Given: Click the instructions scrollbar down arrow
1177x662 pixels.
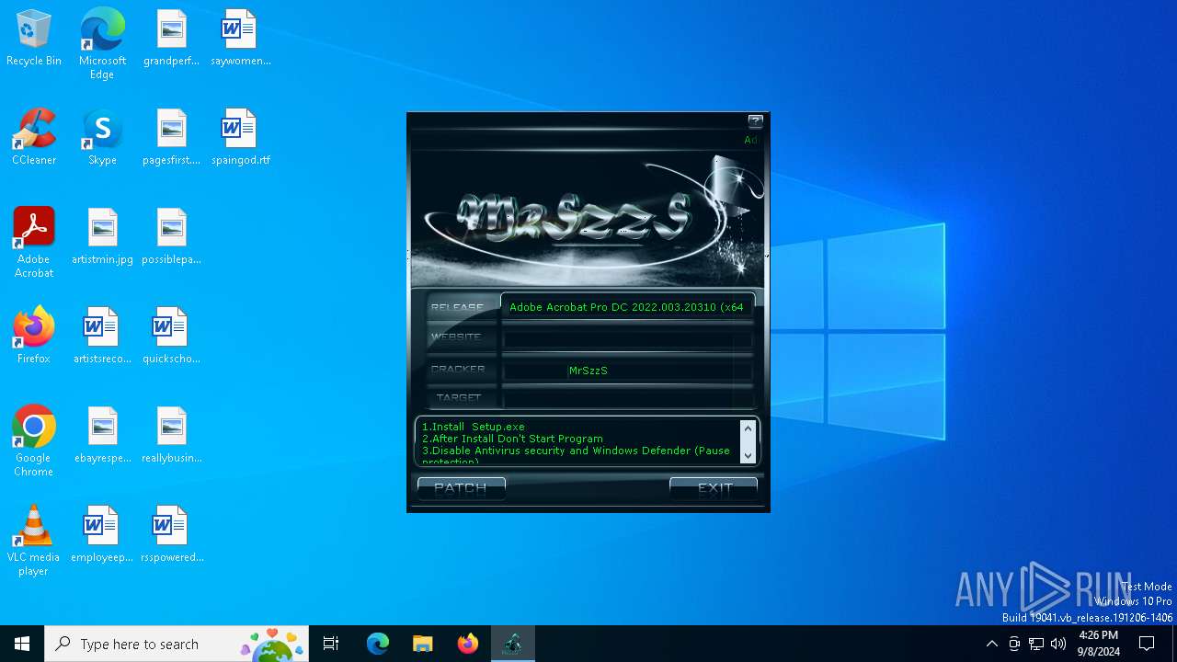Looking at the screenshot, I should coord(748,455).
